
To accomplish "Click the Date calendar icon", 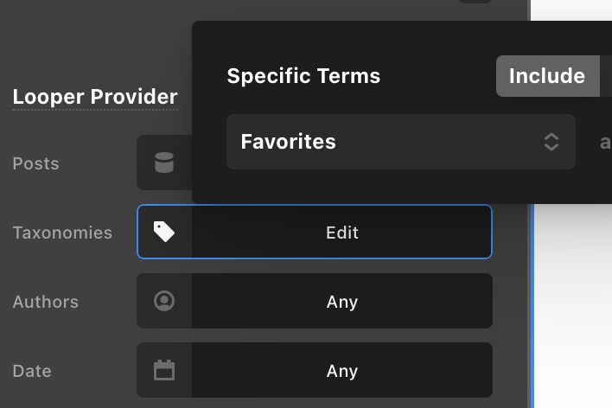I will click(164, 370).
